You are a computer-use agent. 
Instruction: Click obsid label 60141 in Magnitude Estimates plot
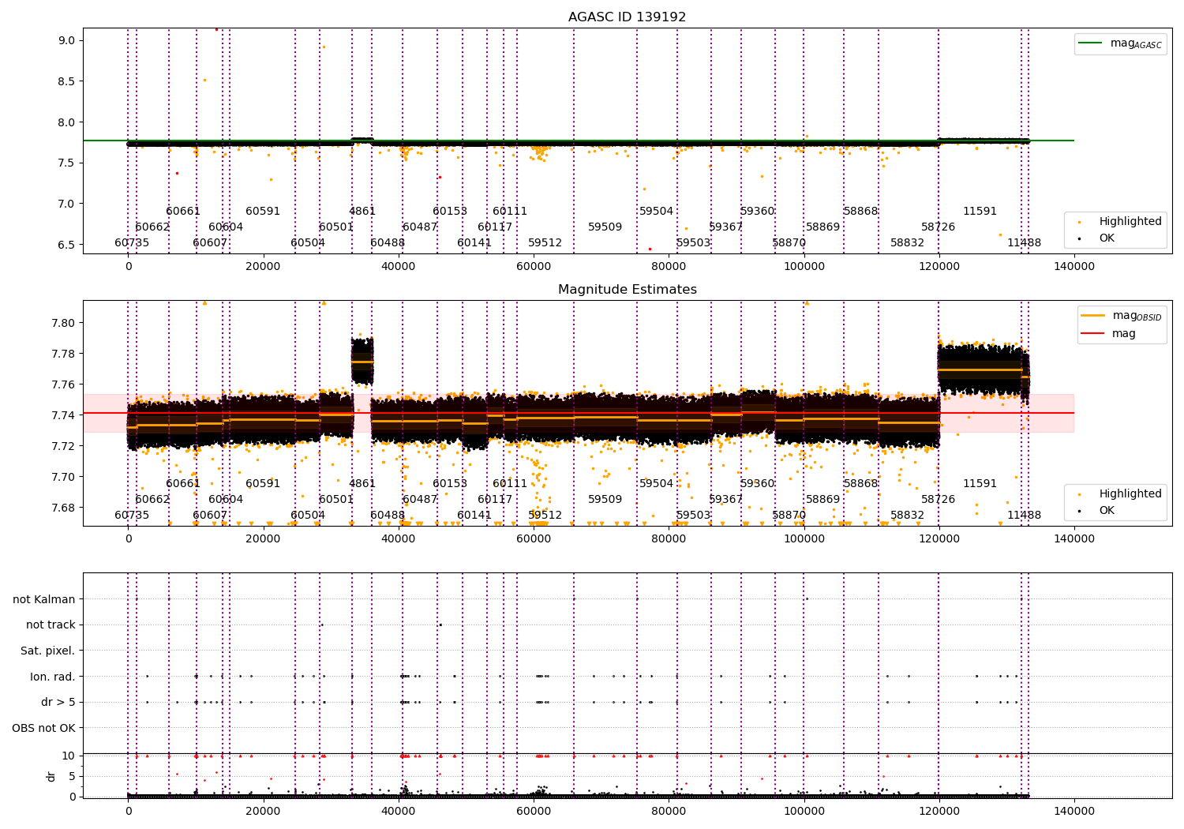[x=474, y=516]
